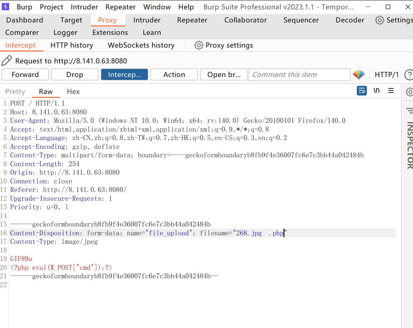Open the HTTP history sub-tab

point(72,45)
